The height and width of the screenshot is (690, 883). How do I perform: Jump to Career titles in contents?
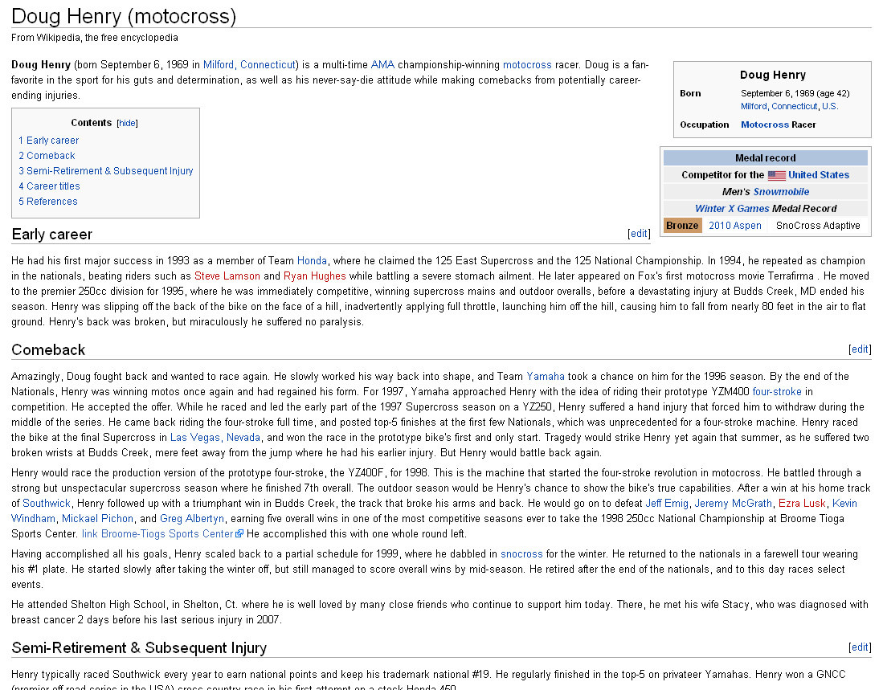pos(49,186)
